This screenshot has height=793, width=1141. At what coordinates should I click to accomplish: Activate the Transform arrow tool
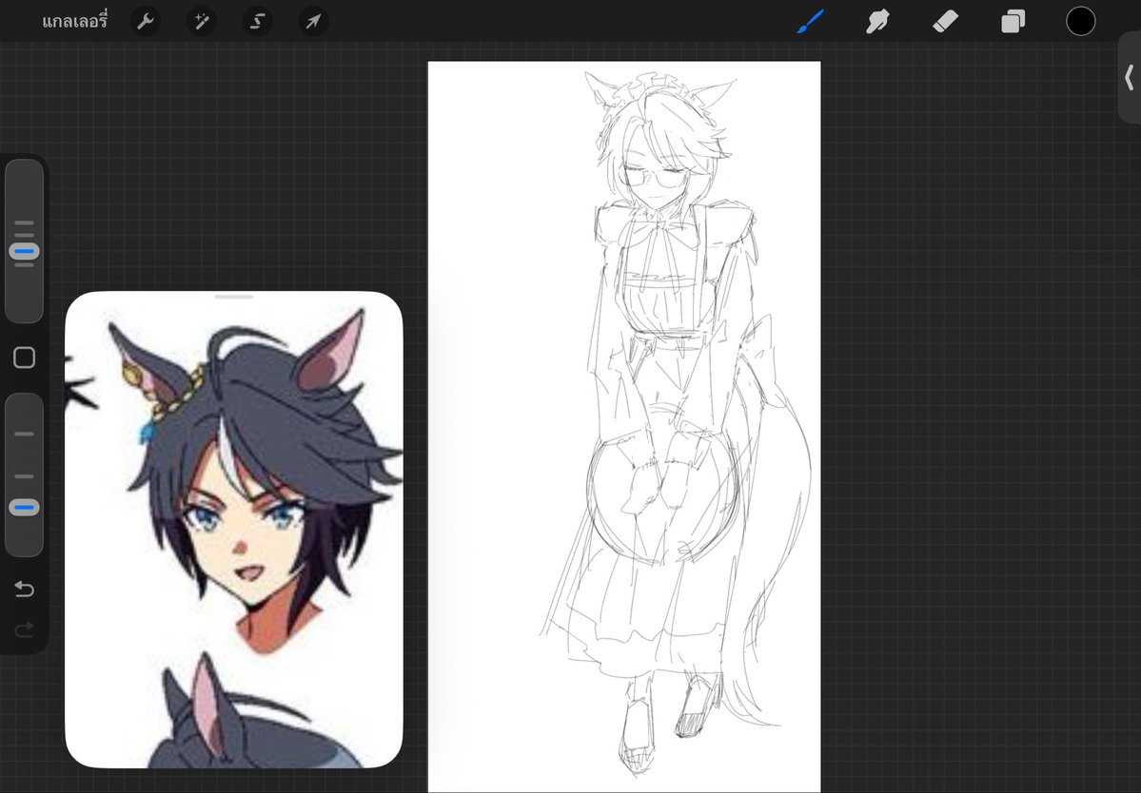(x=314, y=21)
